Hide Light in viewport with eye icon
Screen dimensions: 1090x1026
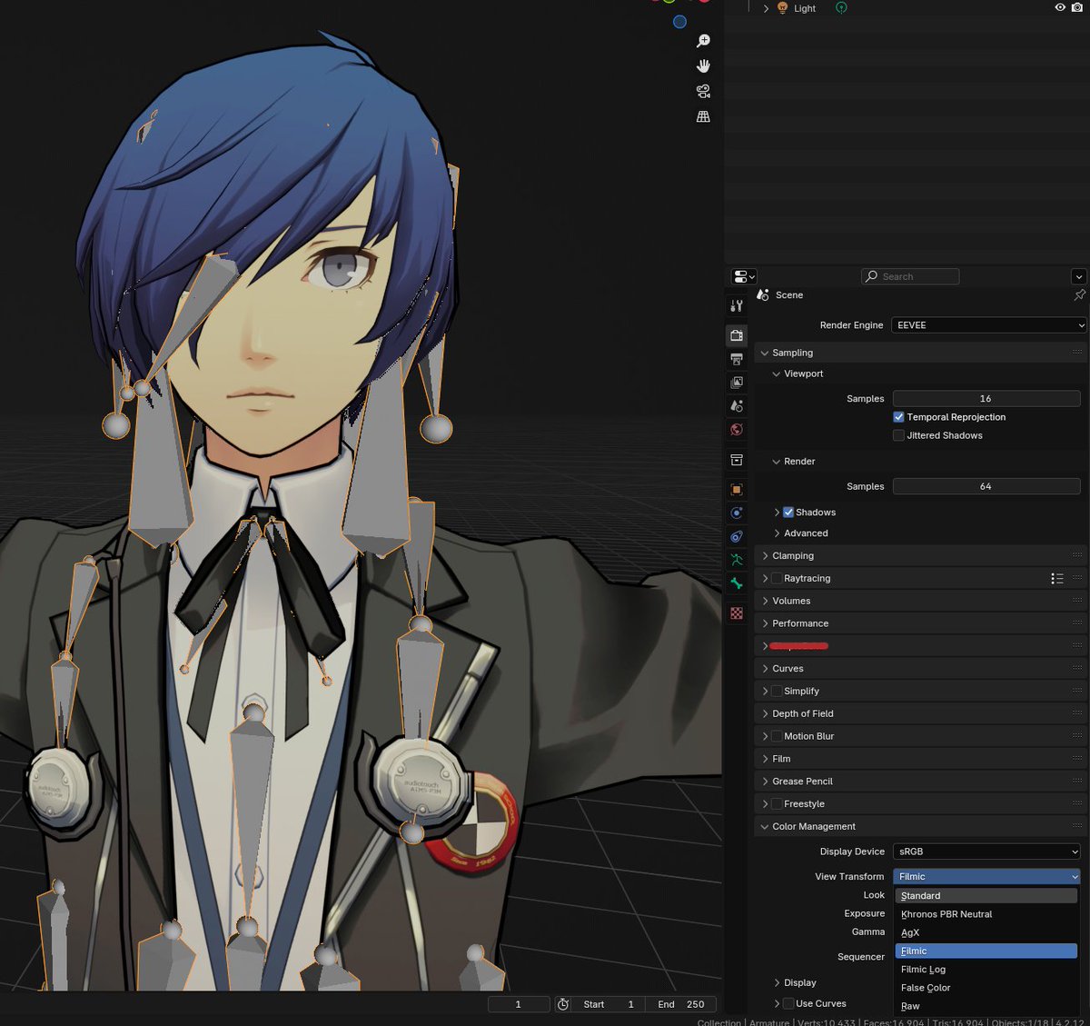pos(1059,7)
